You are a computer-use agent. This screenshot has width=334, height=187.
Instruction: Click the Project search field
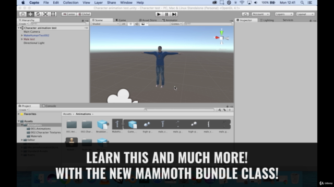pos(179,110)
